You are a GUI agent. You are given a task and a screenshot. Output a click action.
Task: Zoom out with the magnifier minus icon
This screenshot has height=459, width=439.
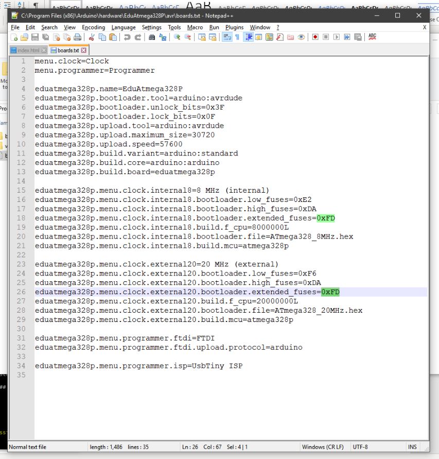pyautogui.click(x=187, y=37)
